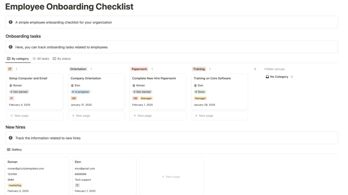The image size is (348, 195).
Task: Click New page in the gallery
Action: click(x=171, y=177)
